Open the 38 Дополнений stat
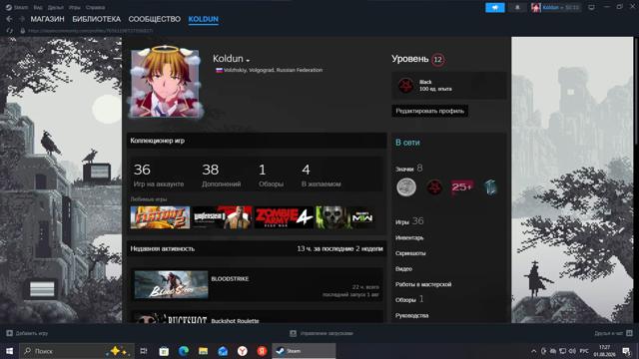 tap(222, 176)
